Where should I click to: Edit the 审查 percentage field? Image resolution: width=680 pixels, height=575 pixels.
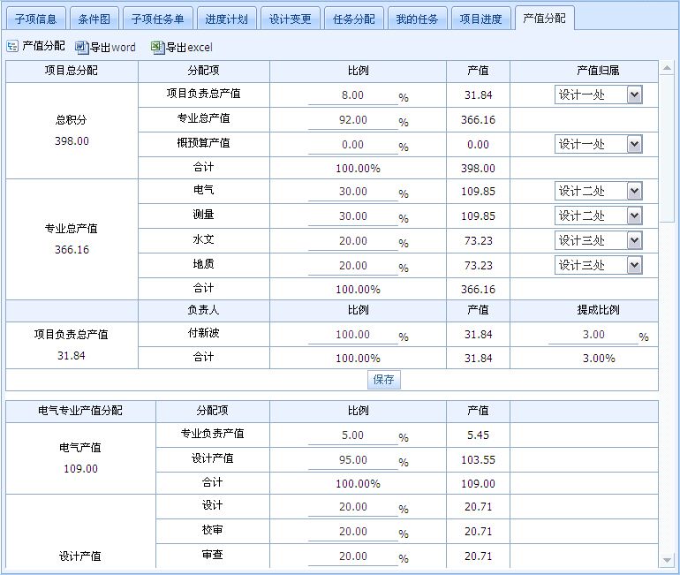click(x=352, y=556)
